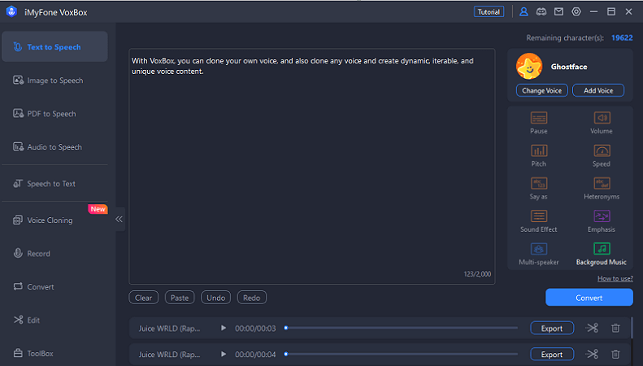
Task: Click the Change Voice button
Action: tap(541, 90)
